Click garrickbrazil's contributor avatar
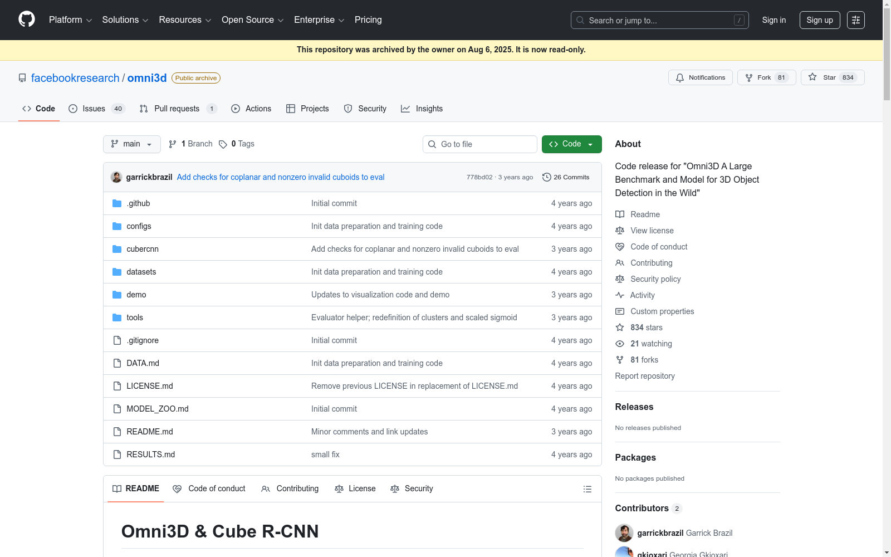891x557 pixels. 624,533
